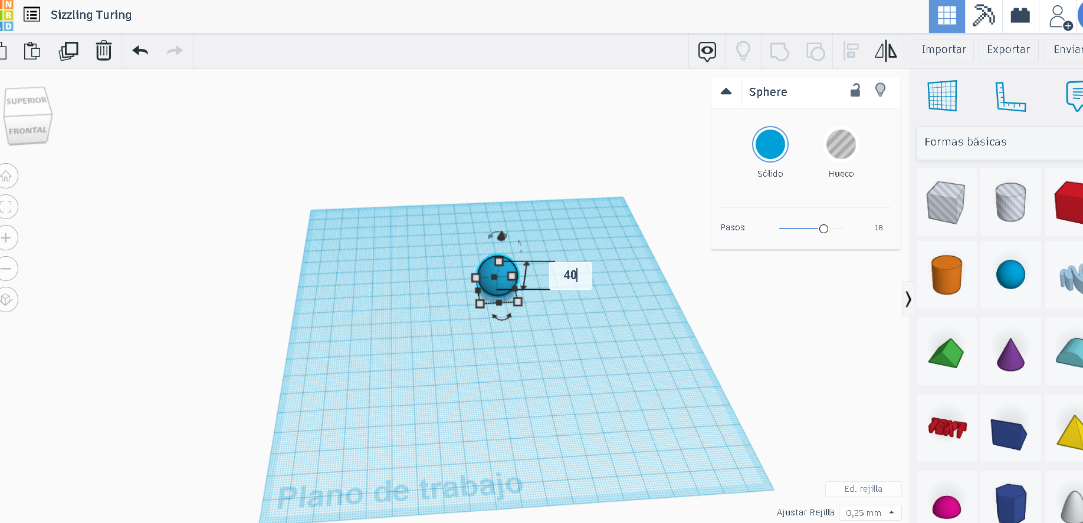Place the Workplane tool
The height and width of the screenshot is (523, 1083).
click(x=942, y=96)
